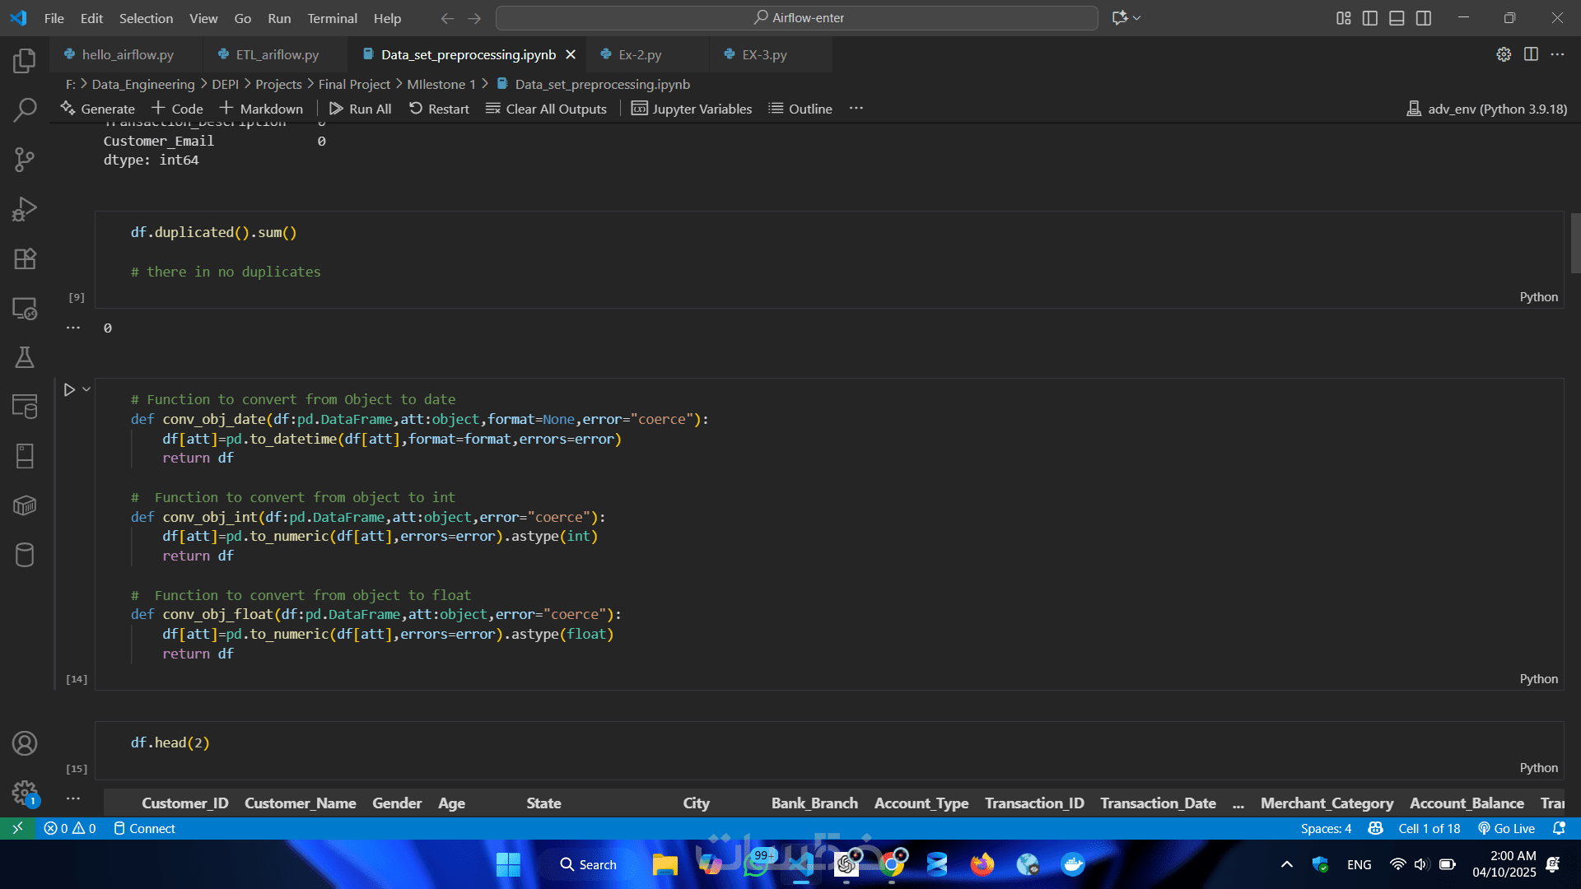Toggle the secondary side bar layout button

[x=1424, y=18]
